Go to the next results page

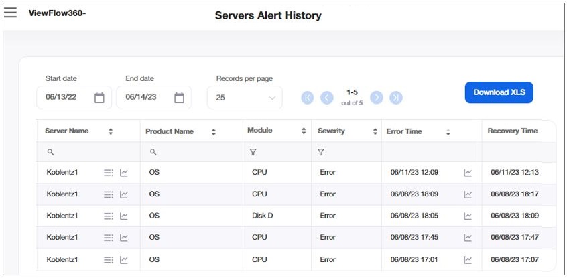click(377, 98)
